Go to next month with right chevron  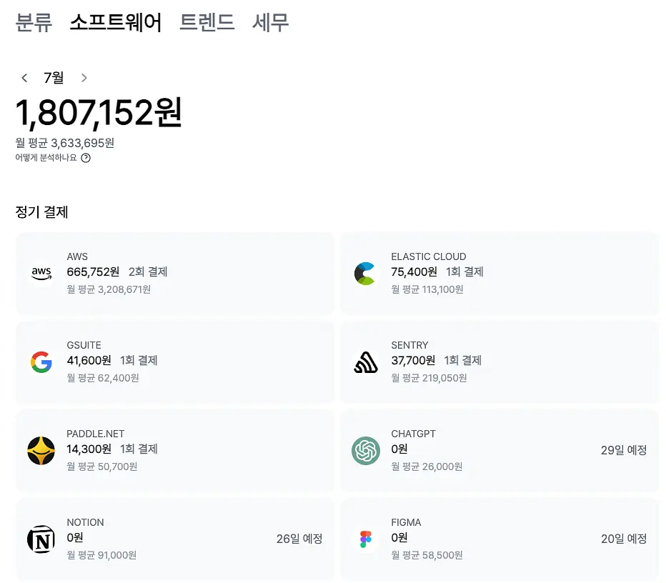(x=84, y=78)
